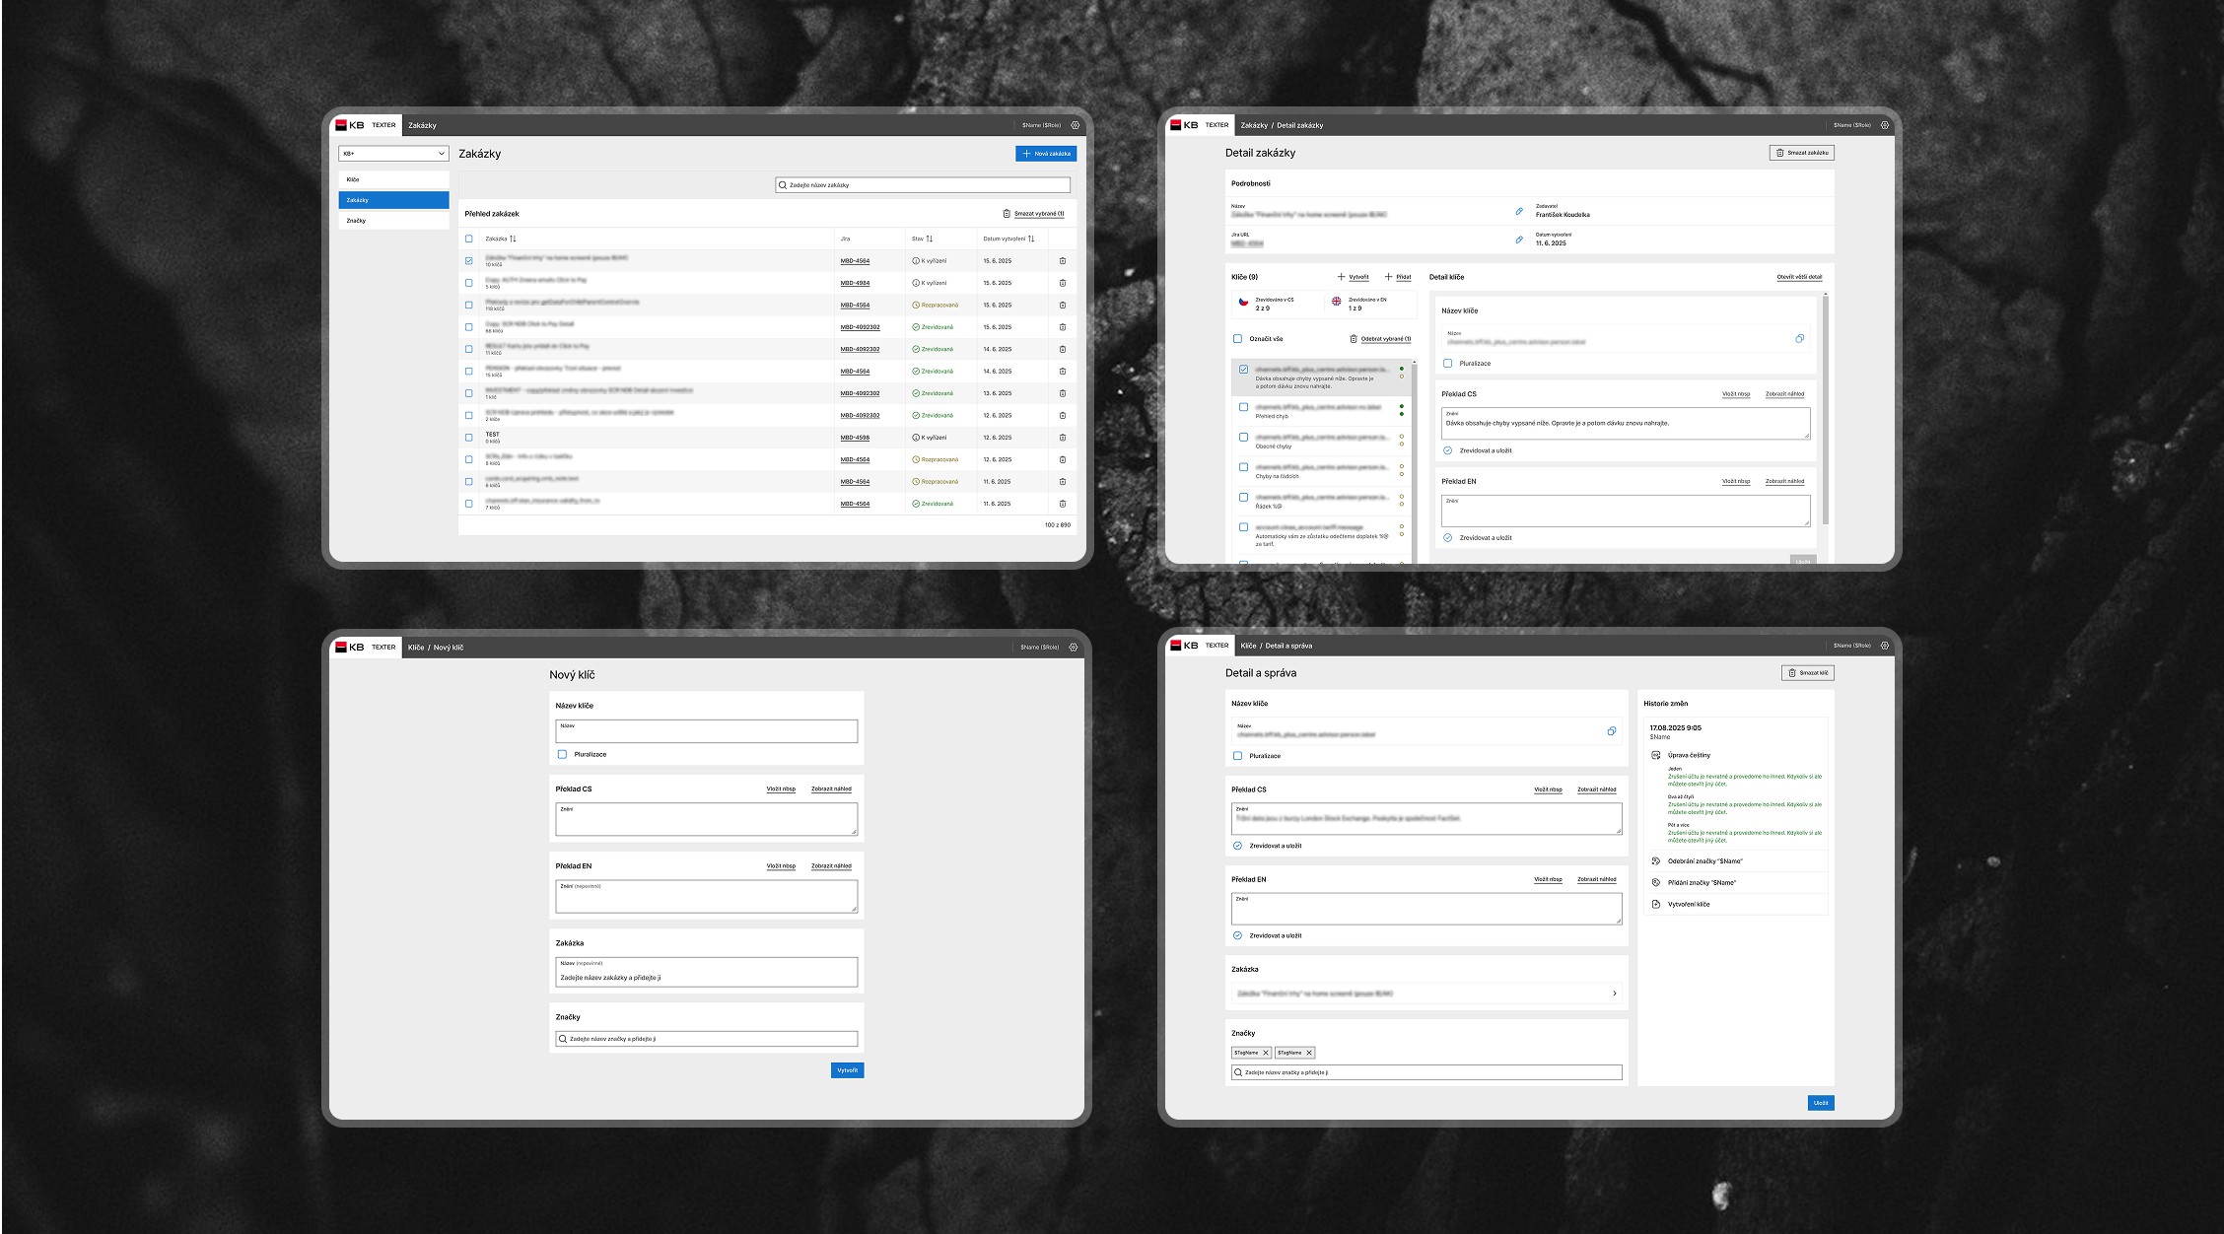The image size is (2224, 1234).
Task: Open Otevřít větší detail link
Action: tap(1799, 277)
